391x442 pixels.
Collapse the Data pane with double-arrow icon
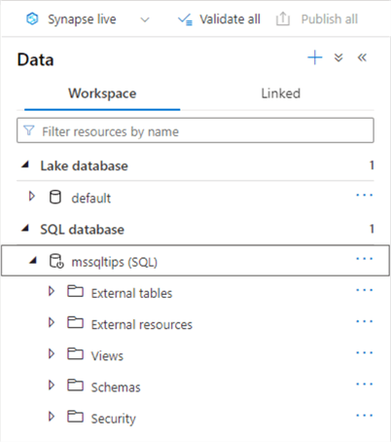pyautogui.click(x=362, y=57)
